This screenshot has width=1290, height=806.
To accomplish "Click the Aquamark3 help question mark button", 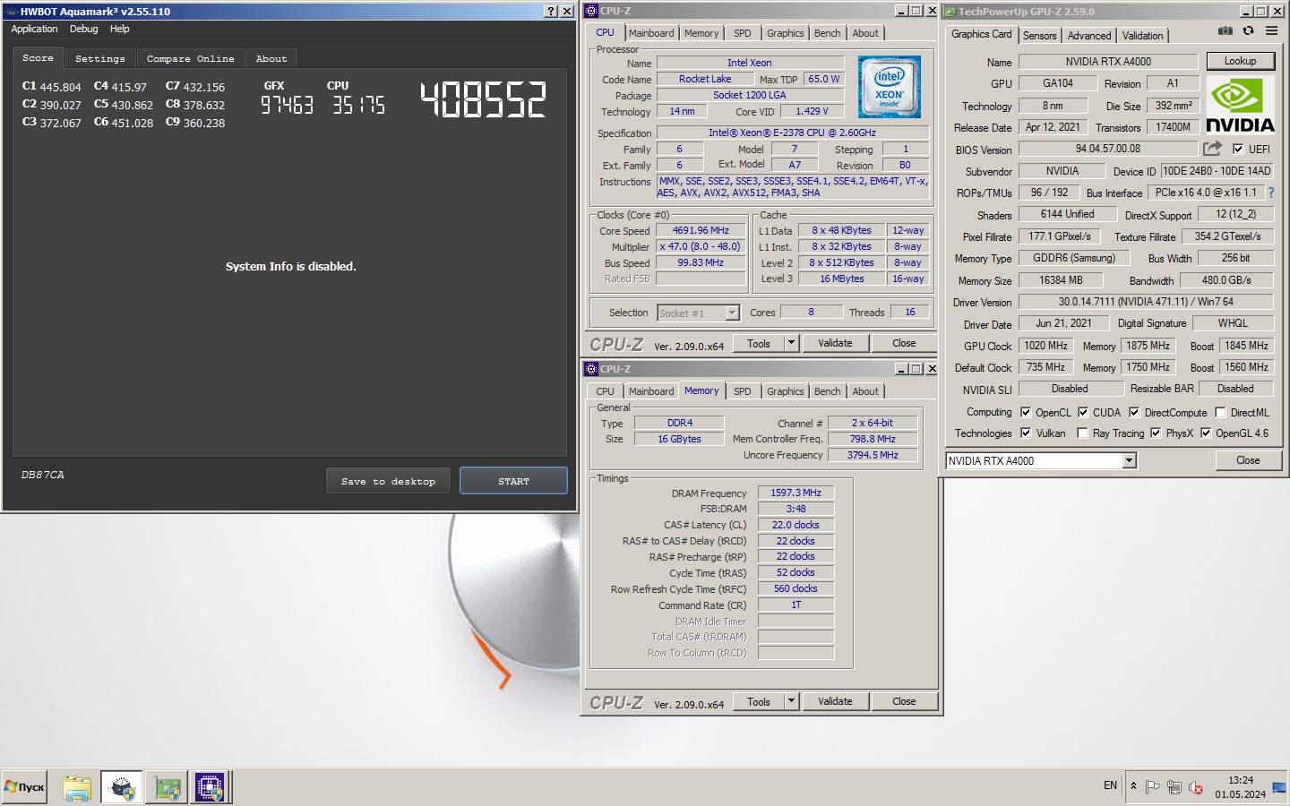I will pyautogui.click(x=551, y=12).
